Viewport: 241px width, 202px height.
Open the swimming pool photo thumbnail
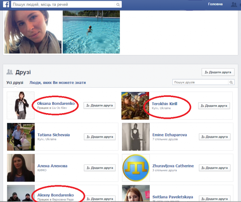tap(91, 32)
